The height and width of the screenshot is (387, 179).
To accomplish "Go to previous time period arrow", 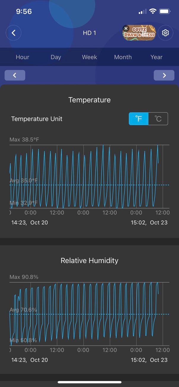I will pyautogui.click(x=15, y=75).
